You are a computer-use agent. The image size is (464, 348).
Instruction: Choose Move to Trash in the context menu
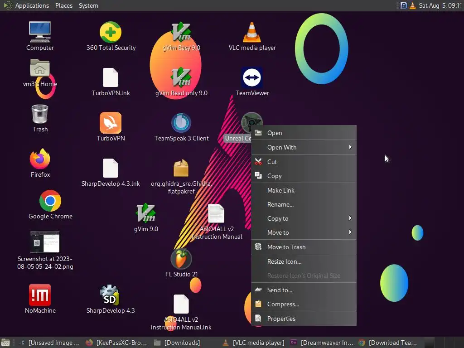304,247
